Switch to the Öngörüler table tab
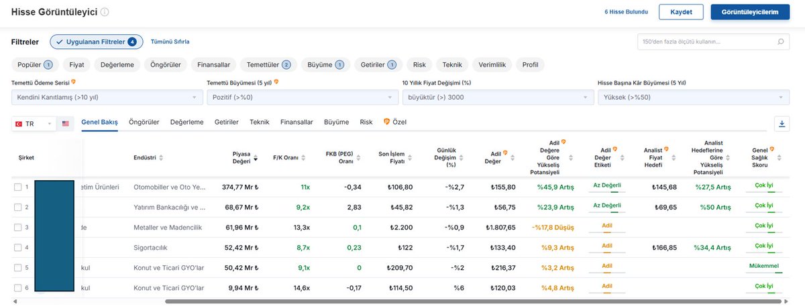The width and height of the screenshot is (805, 308). pos(144,123)
